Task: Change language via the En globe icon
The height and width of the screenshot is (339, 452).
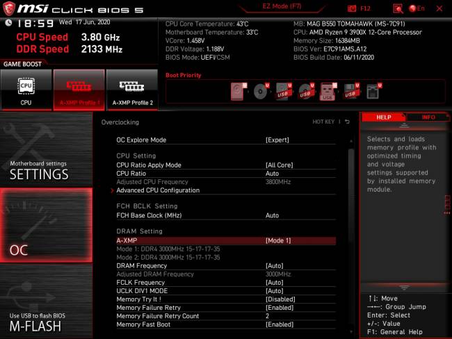Action: (x=417, y=8)
